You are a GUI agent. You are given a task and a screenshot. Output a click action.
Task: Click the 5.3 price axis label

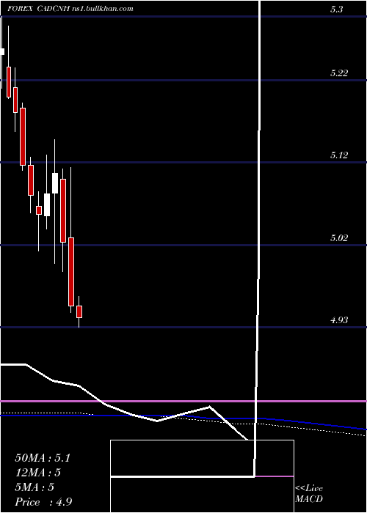pos(336,10)
